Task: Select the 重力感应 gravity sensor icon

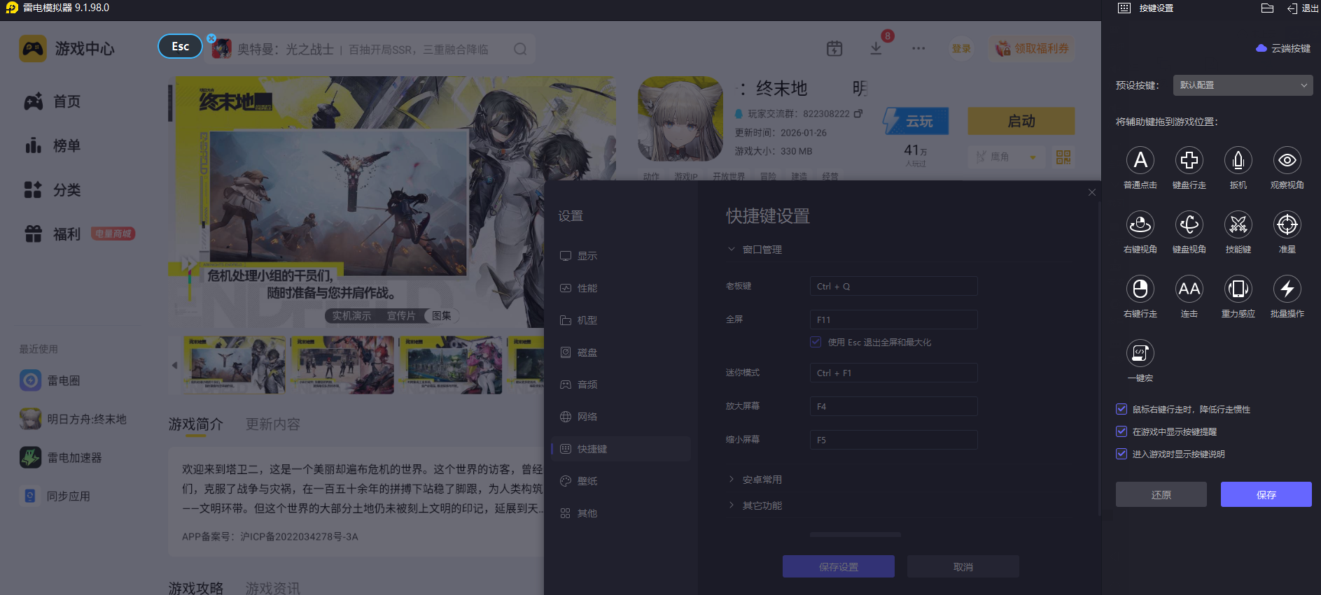Action: pos(1238,289)
